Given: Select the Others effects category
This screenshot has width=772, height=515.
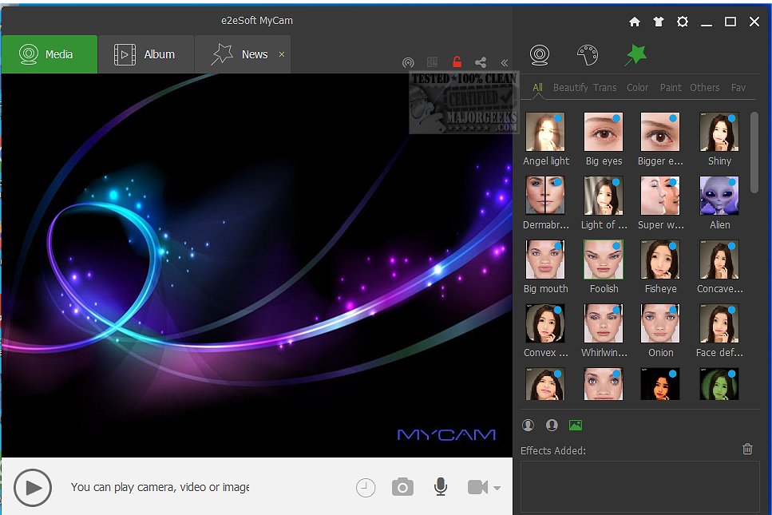Looking at the screenshot, I should (705, 88).
